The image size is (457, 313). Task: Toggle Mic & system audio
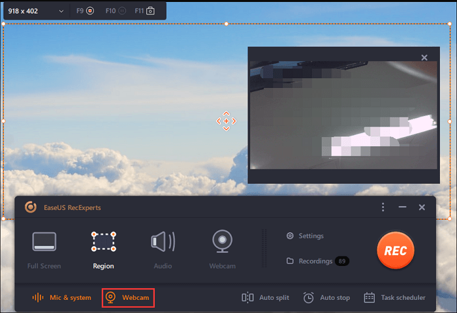click(61, 297)
